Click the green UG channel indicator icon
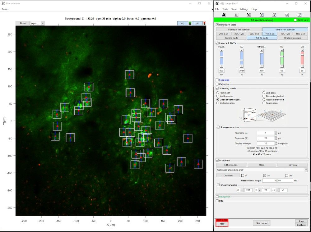Screen dimensions: 311x232 [190, 23]
